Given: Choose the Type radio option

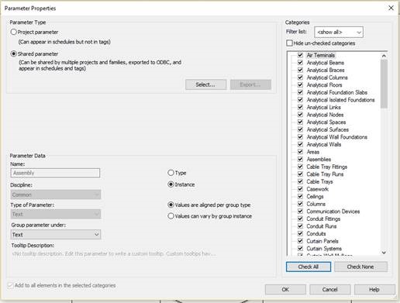Looking at the screenshot, I should tap(171, 173).
